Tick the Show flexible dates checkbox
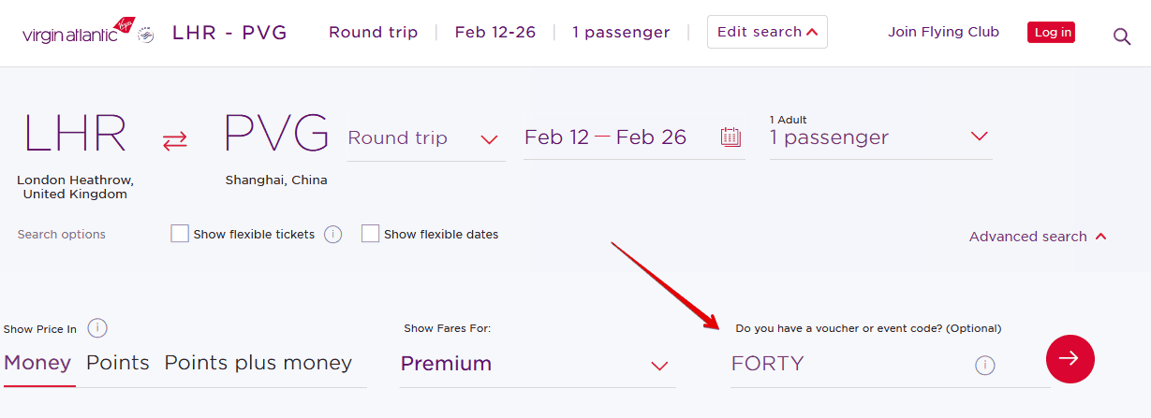 371,234
